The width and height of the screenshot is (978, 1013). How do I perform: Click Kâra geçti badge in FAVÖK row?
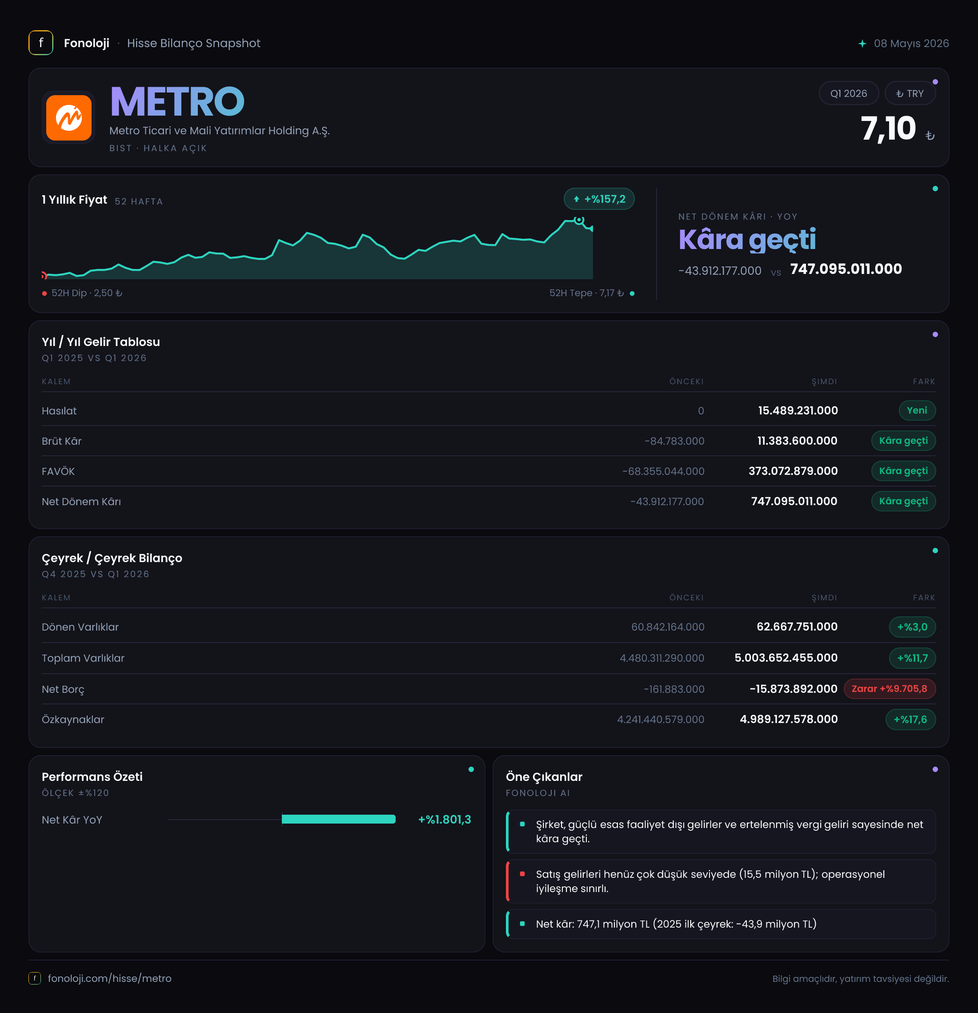pos(903,471)
